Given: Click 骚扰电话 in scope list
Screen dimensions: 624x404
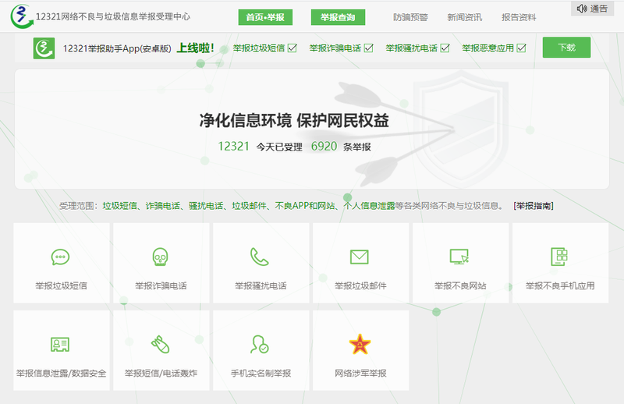Looking at the screenshot, I should click(x=206, y=206).
